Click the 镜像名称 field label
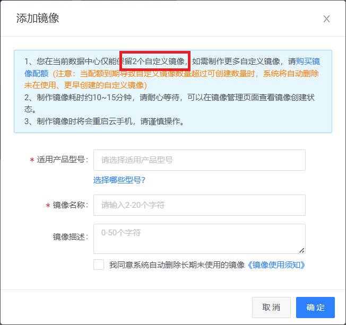Viewport: 346px width, 325px height. click(x=70, y=206)
